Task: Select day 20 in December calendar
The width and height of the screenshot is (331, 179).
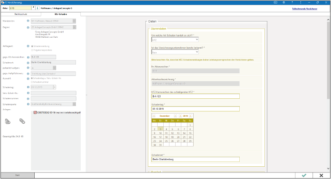Action: point(178,137)
